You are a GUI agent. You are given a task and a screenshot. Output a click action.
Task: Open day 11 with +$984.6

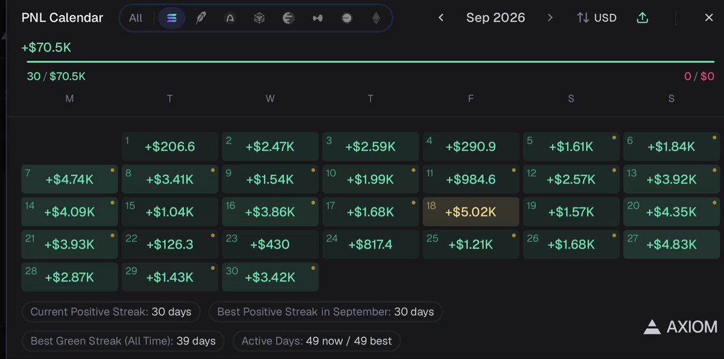click(x=471, y=179)
